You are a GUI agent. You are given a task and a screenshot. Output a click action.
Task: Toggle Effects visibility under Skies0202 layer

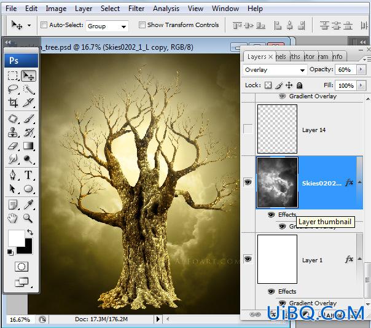(x=271, y=214)
